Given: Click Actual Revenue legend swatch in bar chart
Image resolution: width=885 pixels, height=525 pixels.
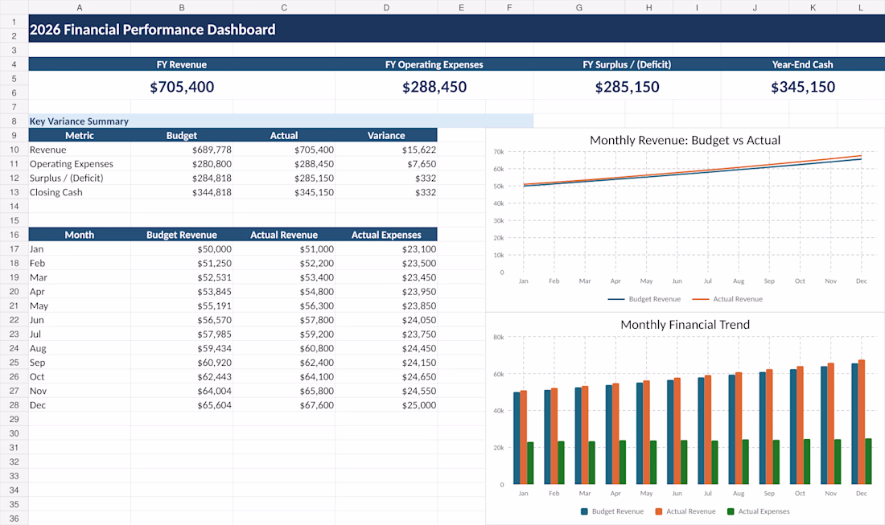Looking at the screenshot, I should point(659,511).
